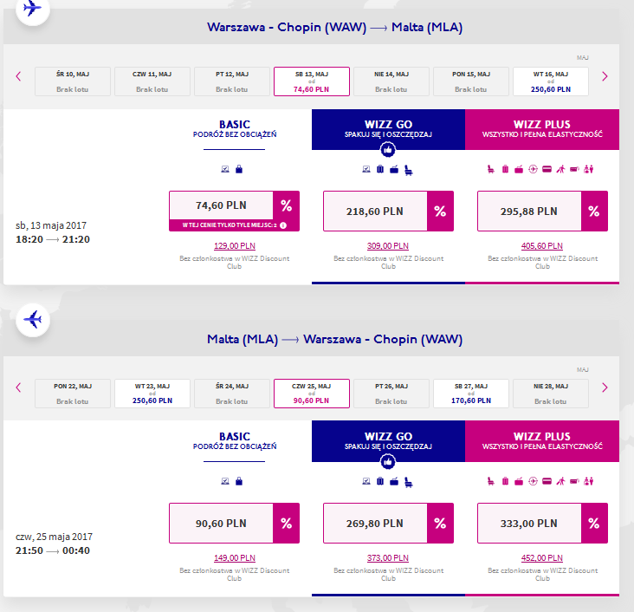Click card refund icon under outbound WIZZ PLUS

tap(547, 169)
